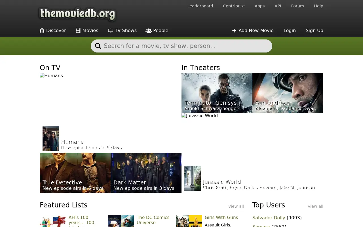Open the Dark Matter backdrop
The image size is (363, 227).
pyautogui.click(x=146, y=173)
